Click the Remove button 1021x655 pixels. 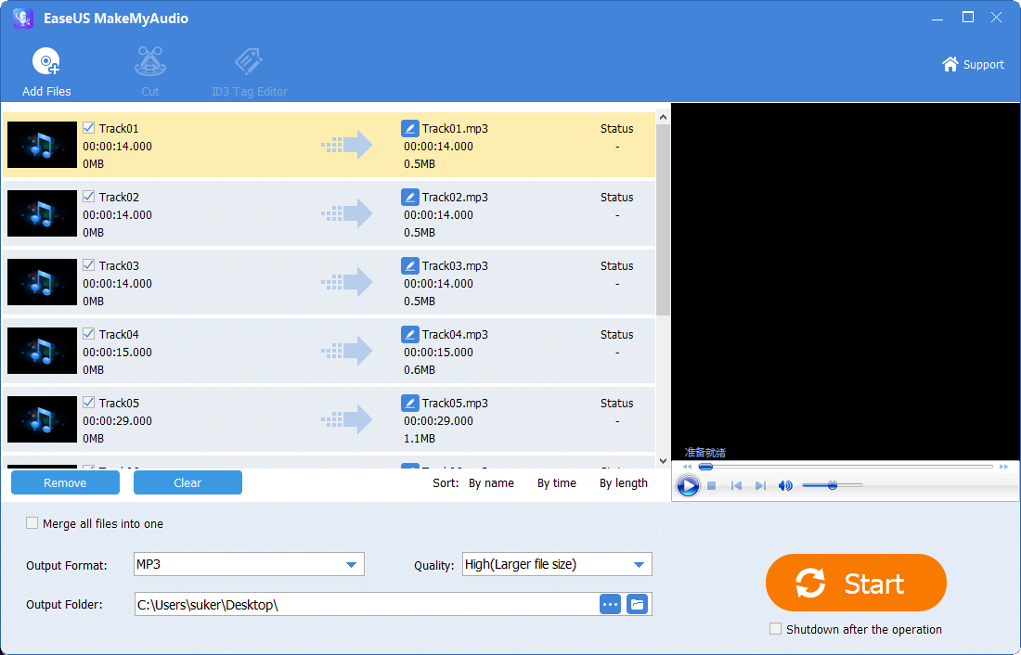coord(65,482)
